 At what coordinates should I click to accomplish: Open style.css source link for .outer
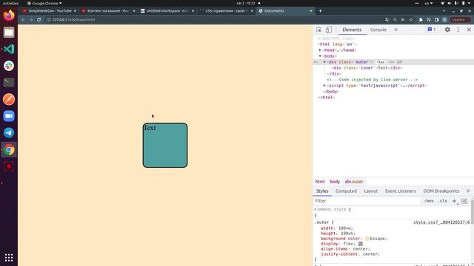pos(441,222)
